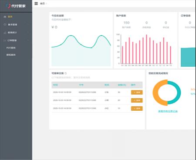Image resolution: width=196 pixels, height=160 pixels.
Task: Click the bar-chart icon beside 报表统计
Action: pos(5,33)
